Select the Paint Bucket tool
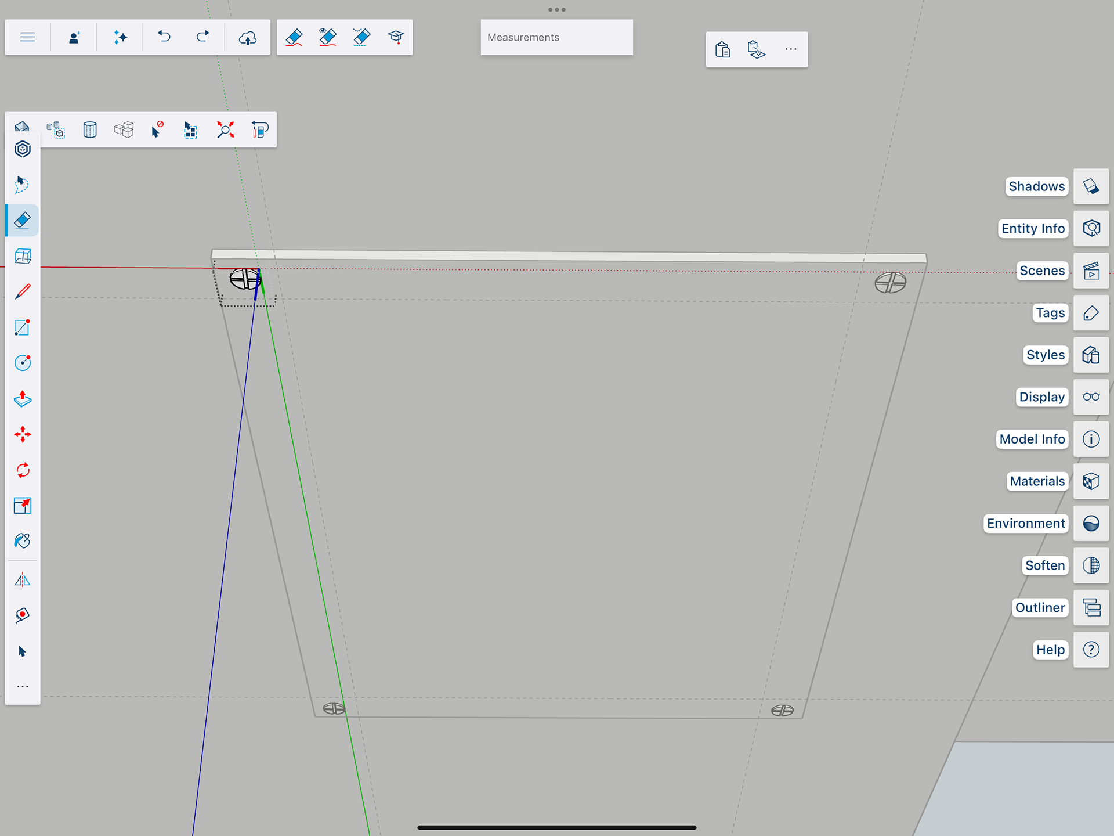Screen dimensions: 1114x836 tap(23, 541)
